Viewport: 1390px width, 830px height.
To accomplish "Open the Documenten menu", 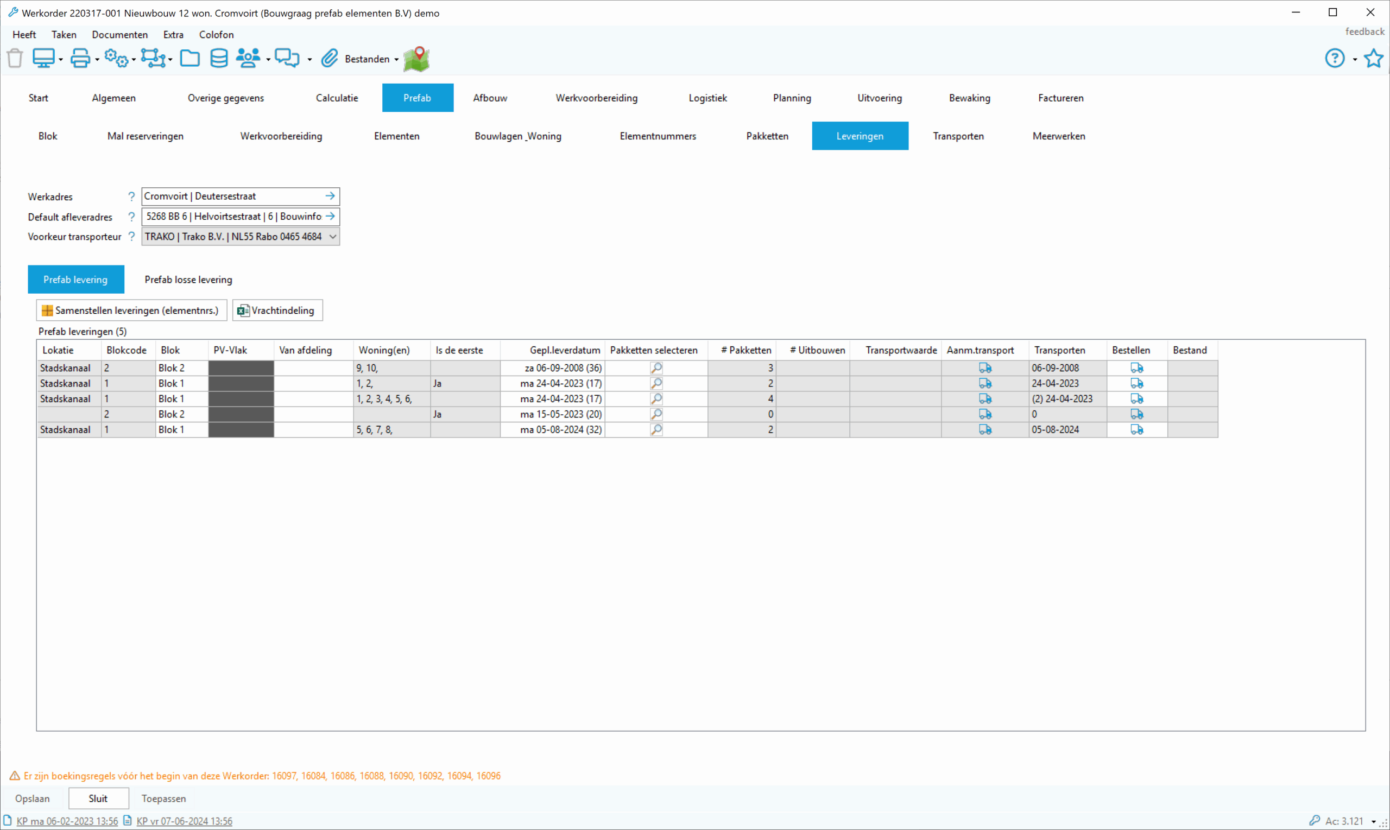I will 119,35.
